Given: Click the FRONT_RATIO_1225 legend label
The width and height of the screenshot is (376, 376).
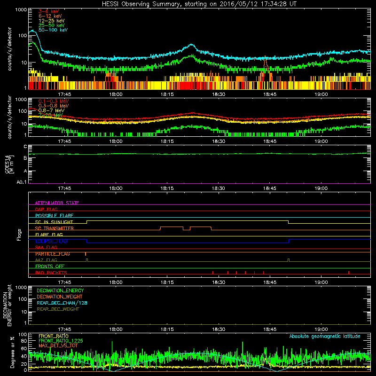Looking at the screenshot, I should 61,341.
